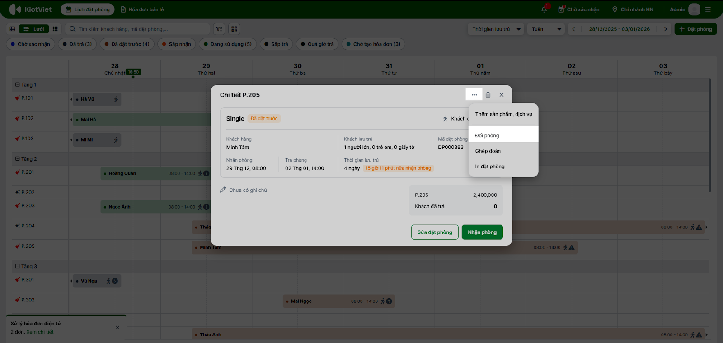Open the hamburger menu in the header
Image resolution: width=723 pixels, height=343 pixels.
708,9
